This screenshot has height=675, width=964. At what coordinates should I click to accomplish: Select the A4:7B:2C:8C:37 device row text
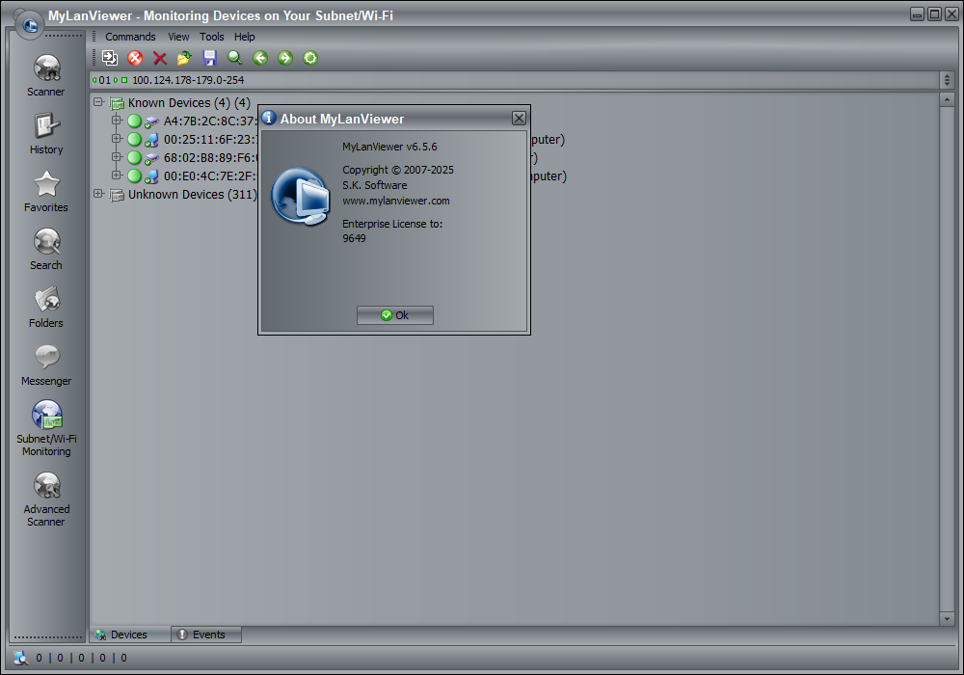pos(210,121)
